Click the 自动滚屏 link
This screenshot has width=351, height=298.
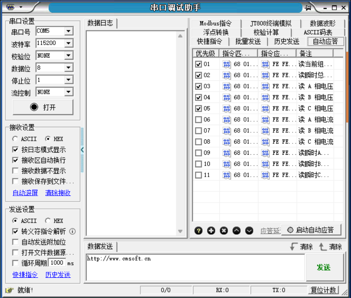coord(25,193)
